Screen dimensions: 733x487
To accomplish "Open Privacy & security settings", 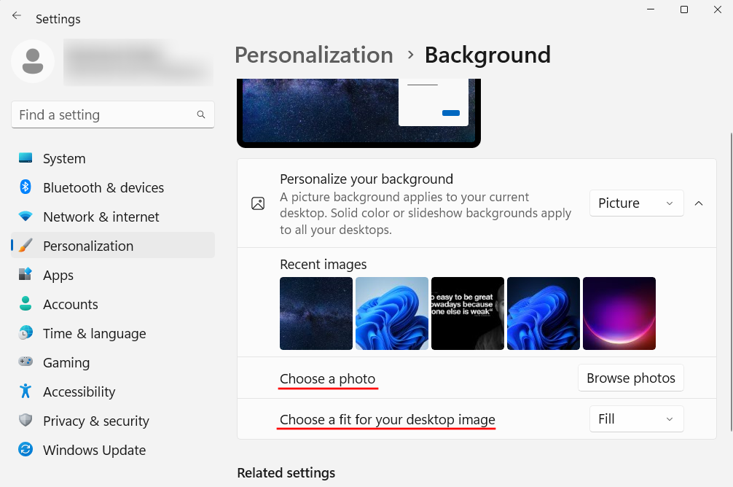I will (92, 421).
